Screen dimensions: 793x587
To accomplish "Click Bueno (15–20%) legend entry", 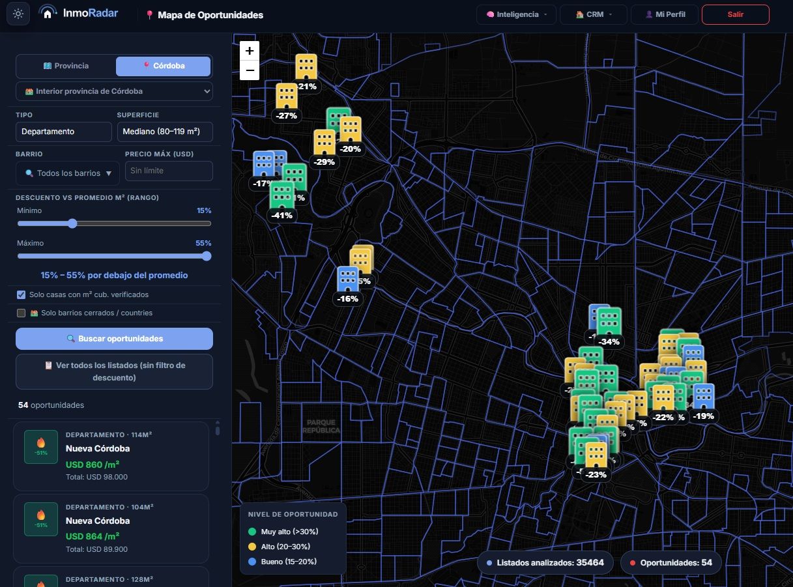I will point(283,561).
